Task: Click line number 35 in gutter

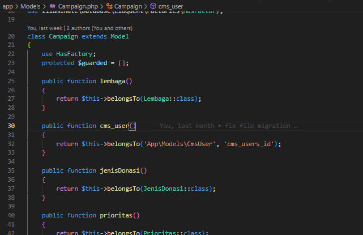Action: 11,170
